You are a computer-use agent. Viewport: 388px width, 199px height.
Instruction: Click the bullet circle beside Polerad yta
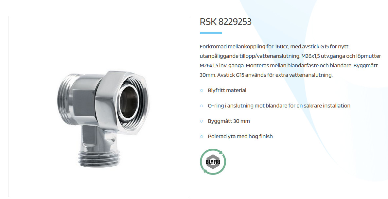coord(202,137)
